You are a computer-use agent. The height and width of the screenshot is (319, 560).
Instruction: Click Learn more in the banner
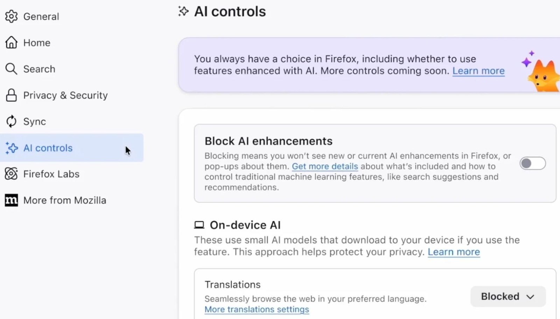pyautogui.click(x=478, y=71)
